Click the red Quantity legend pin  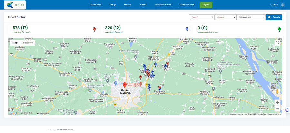pyautogui.click(x=94, y=30)
